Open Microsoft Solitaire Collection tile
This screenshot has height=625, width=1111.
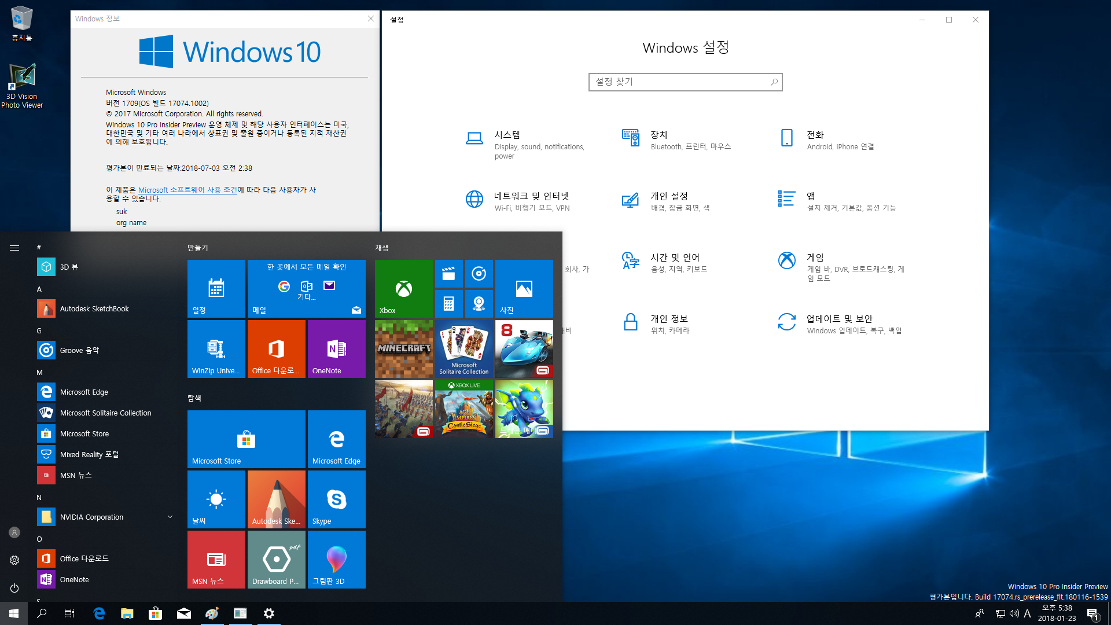point(464,349)
